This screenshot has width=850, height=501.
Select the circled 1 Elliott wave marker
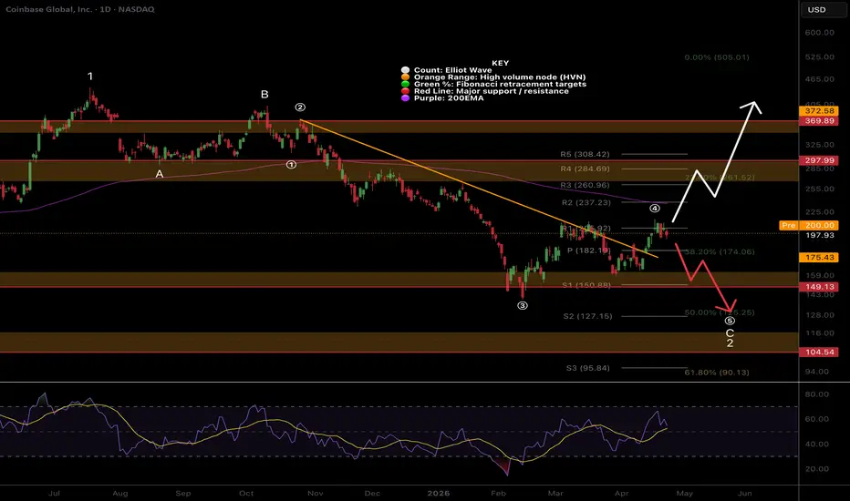pos(291,164)
